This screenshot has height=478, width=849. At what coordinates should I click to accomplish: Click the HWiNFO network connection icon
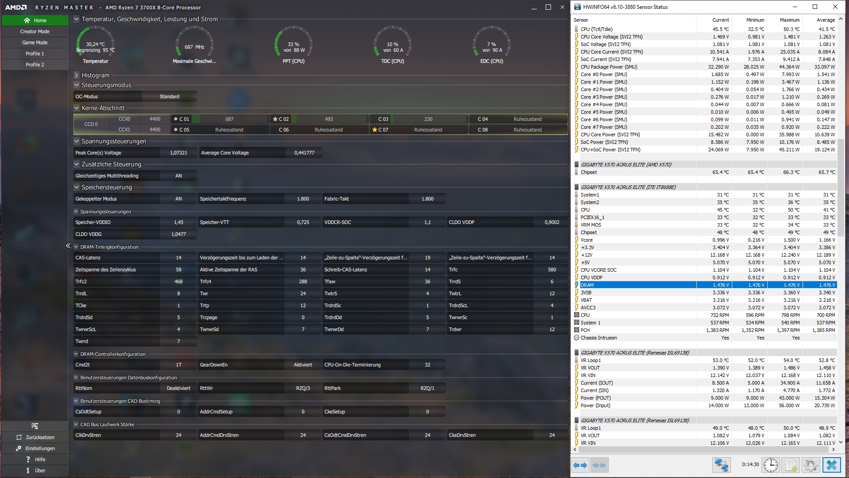[x=721, y=465]
